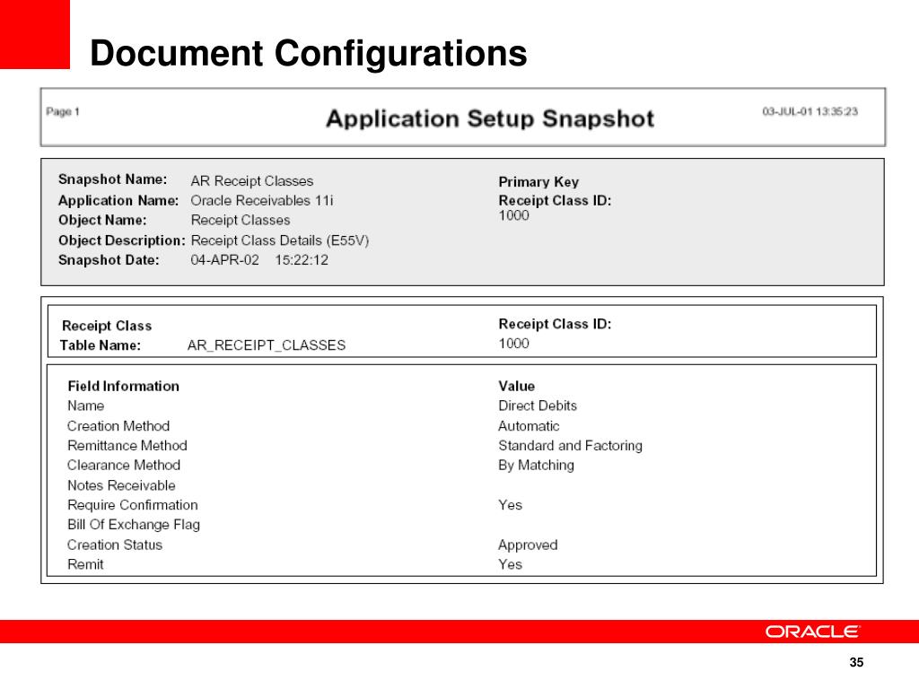
Task: Click 'Receipt Class ID:' in the table section
Action: (x=555, y=324)
